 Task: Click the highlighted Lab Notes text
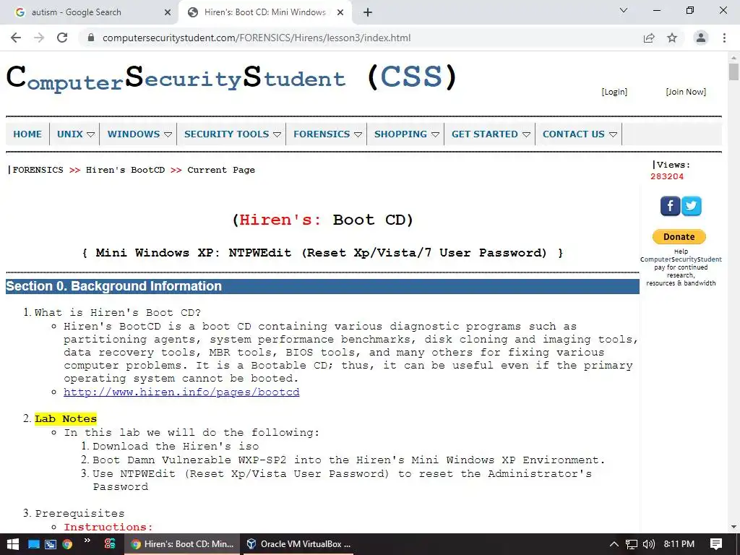66,418
